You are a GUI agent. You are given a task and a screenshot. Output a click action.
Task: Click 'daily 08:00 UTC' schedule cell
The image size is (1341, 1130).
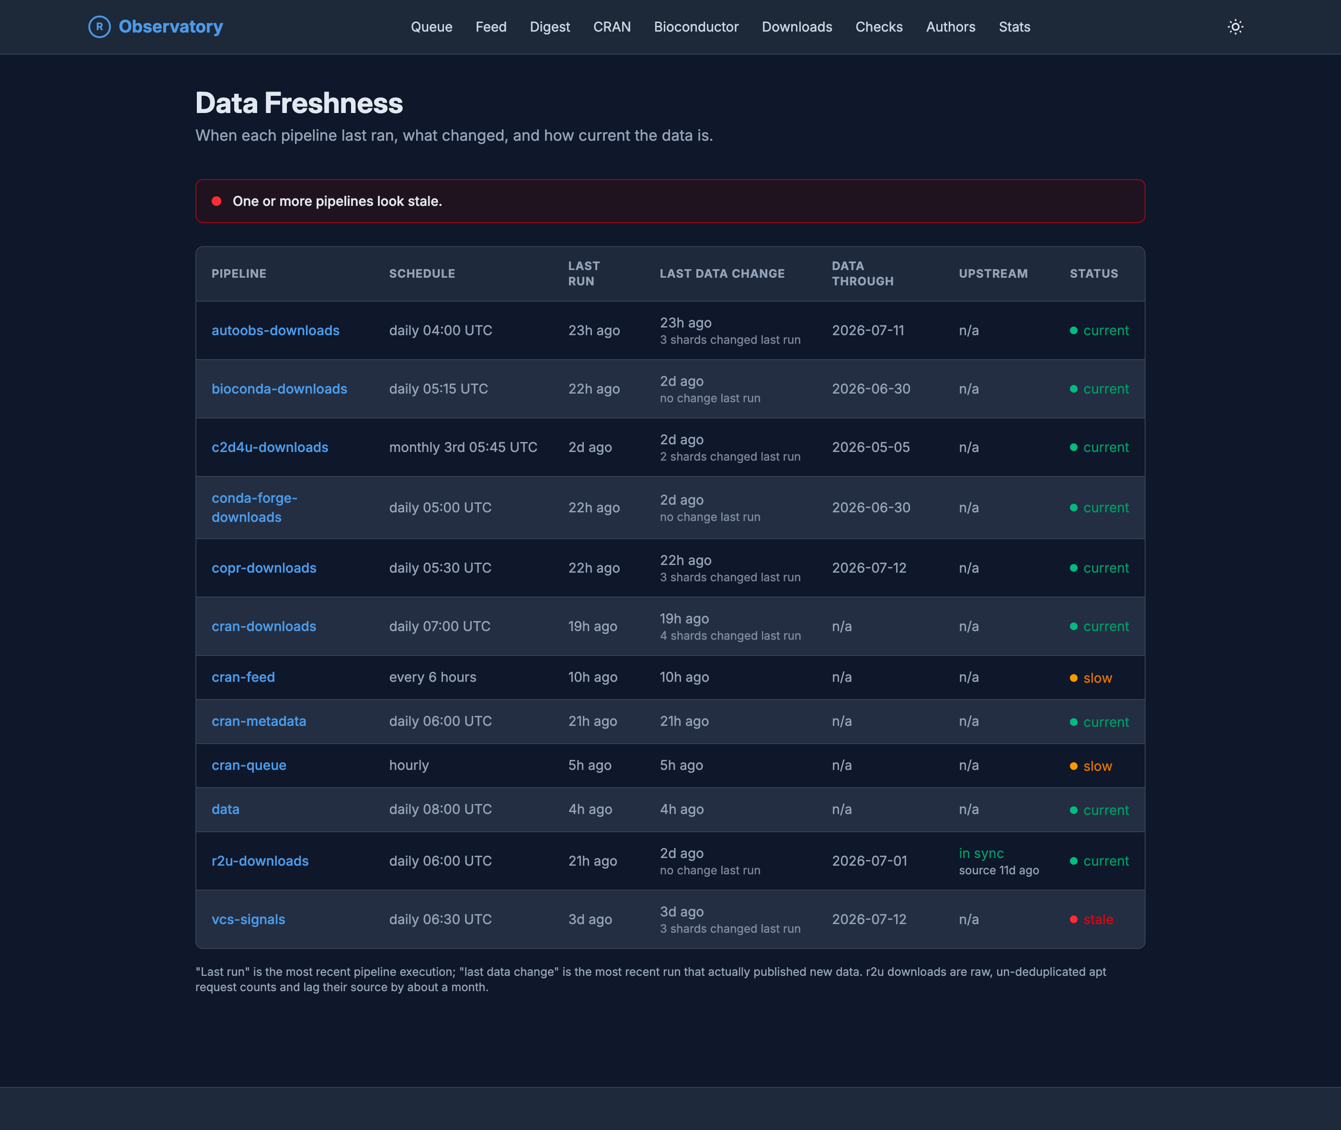click(x=440, y=809)
